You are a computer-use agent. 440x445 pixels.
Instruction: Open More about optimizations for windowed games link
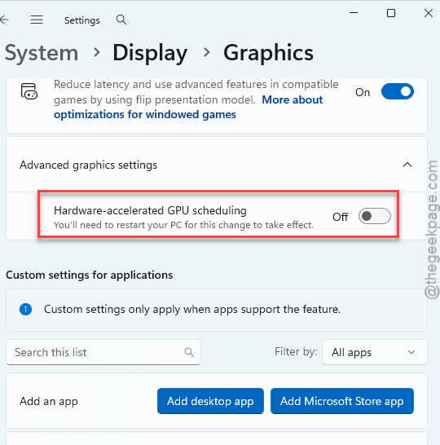pyautogui.click(x=188, y=108)
